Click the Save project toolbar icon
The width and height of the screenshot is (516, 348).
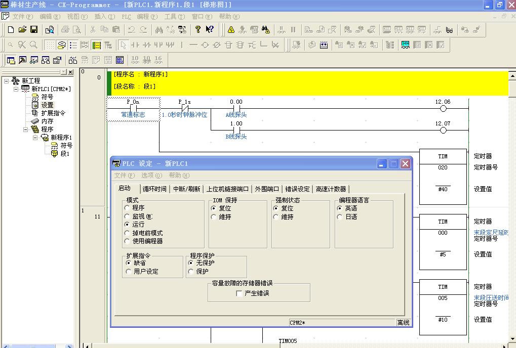[x=34, y=30]
